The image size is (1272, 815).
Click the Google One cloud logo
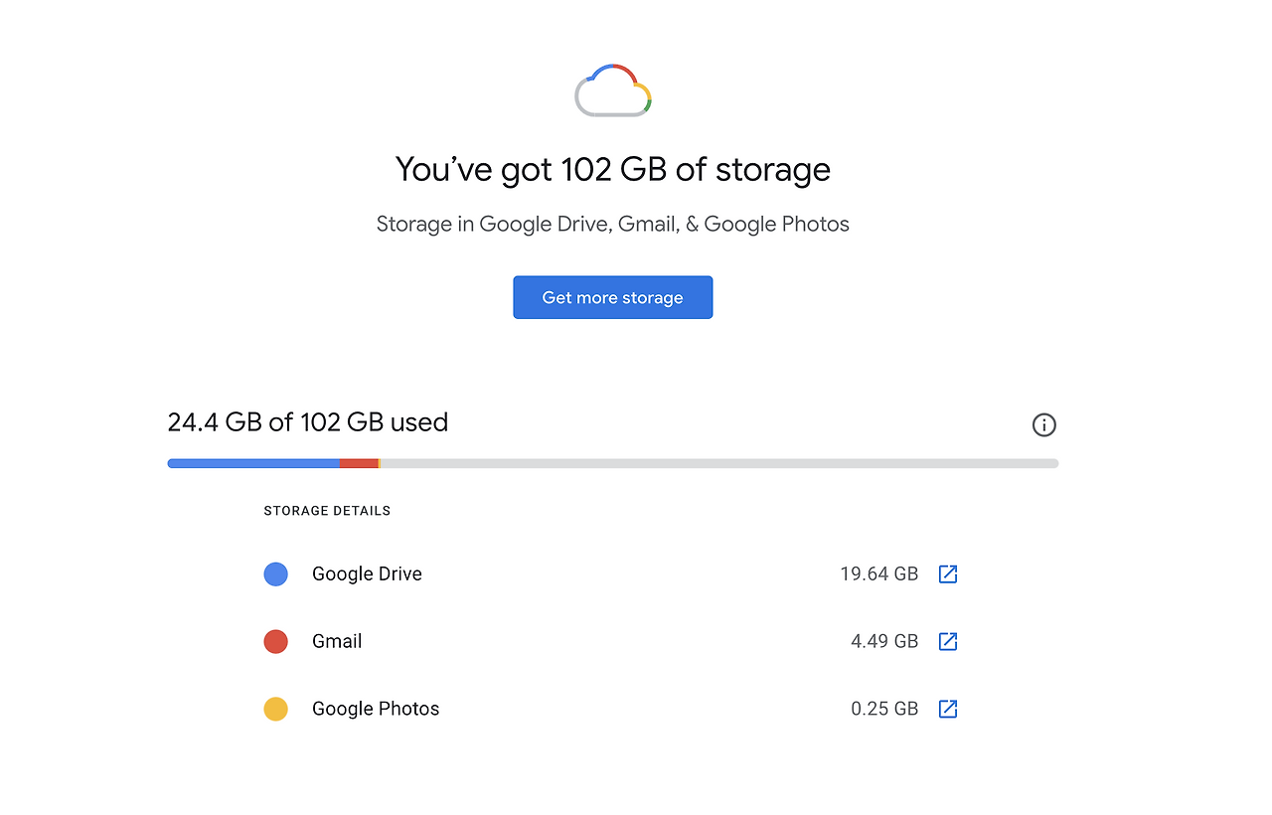click(x=613, y=90)
